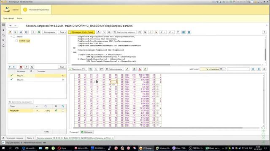Open the history icon in sidebar
The image size is (270, 151).
click(3, 35)
